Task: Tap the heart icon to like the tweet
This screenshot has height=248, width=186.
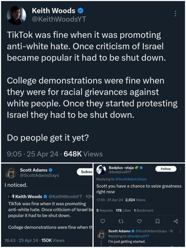Action: (x=139, y=221)
